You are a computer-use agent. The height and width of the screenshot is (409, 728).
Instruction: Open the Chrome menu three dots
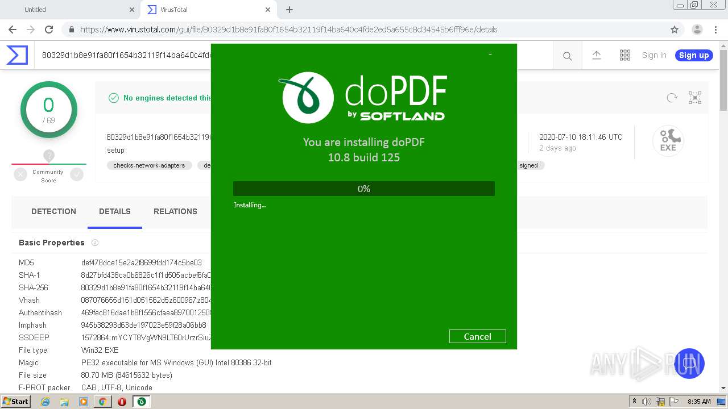coord(716,30)
